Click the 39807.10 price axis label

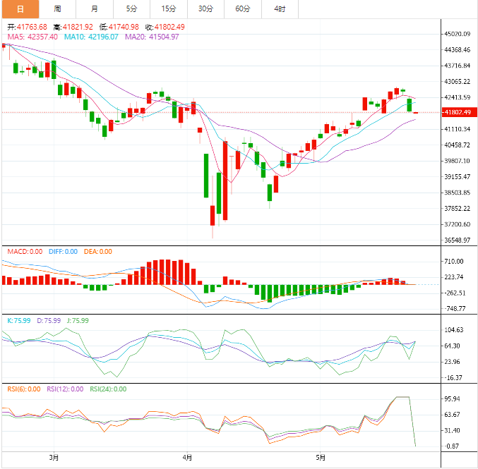point(458,161)
